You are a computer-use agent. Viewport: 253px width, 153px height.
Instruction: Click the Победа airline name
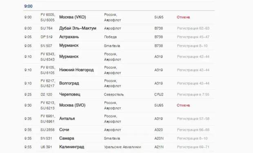tap(110, 37)
